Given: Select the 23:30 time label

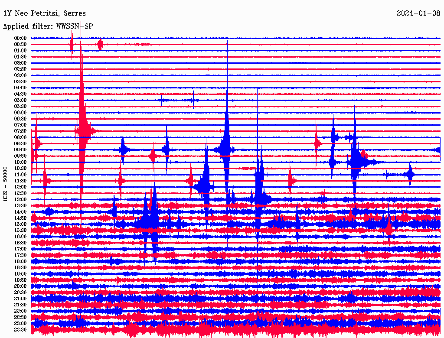Looking at the screenshot, I should pyautogui.click(x=20, y=329).
